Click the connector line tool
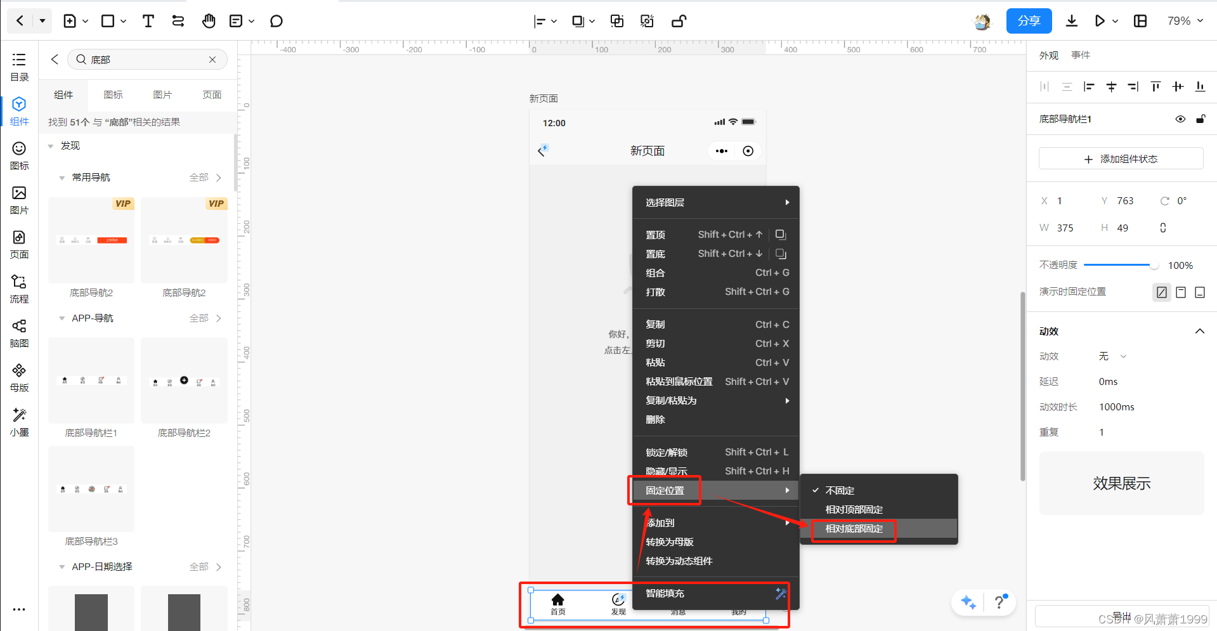1217x631 pixels. [x=178, y=21]
